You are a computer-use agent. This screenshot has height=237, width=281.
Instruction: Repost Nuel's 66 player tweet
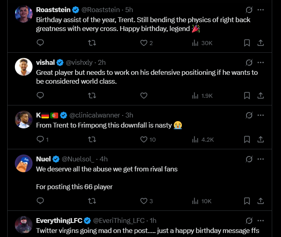[92, 201]
